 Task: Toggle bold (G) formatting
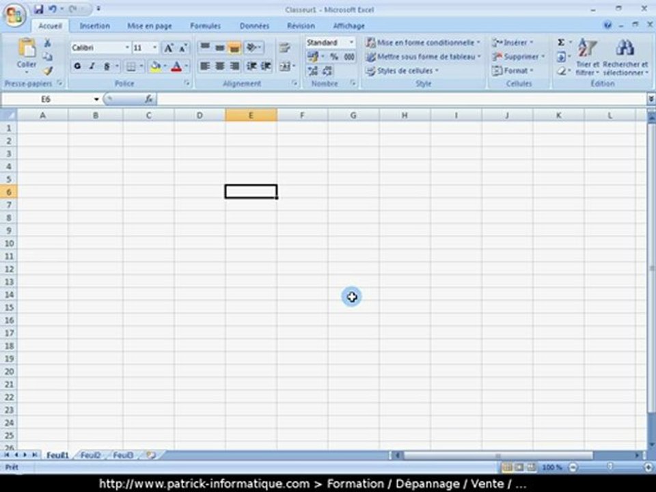[x=77, y=66]
